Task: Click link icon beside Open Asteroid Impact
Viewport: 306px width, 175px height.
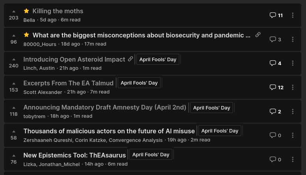Action: pyautogui.click(x=130, y=59)
